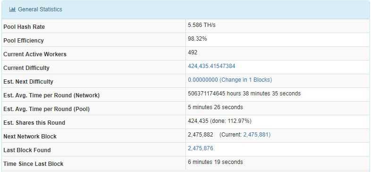The image size is (371, 172).
Task: Click the bar chart icon beside General Statistics
Action: (x=12, y=9)
